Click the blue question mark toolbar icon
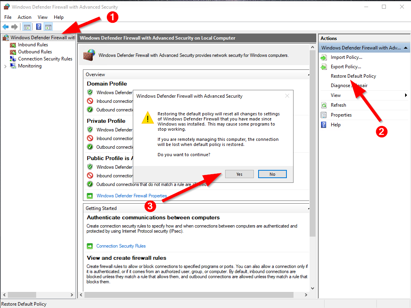 39,27
